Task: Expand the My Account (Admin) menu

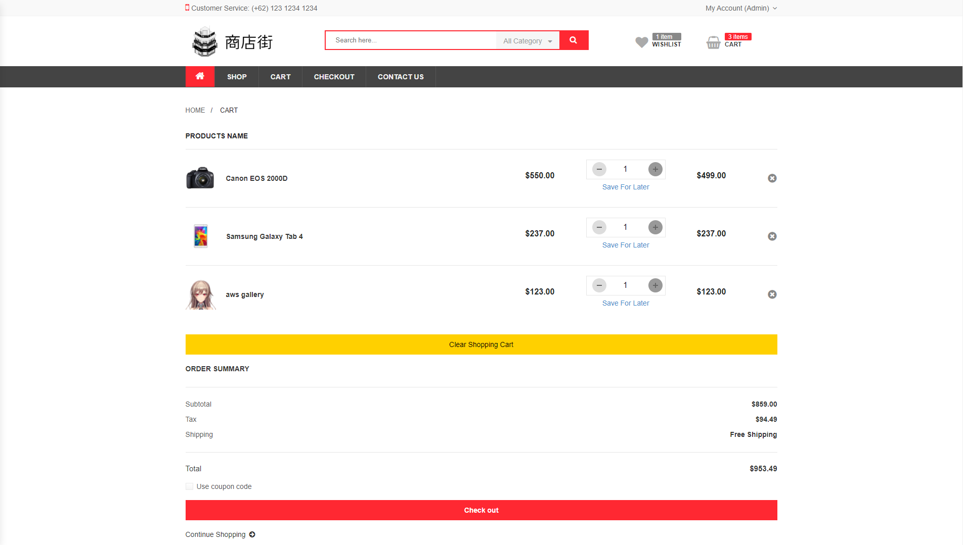Action: click(741, 8)
